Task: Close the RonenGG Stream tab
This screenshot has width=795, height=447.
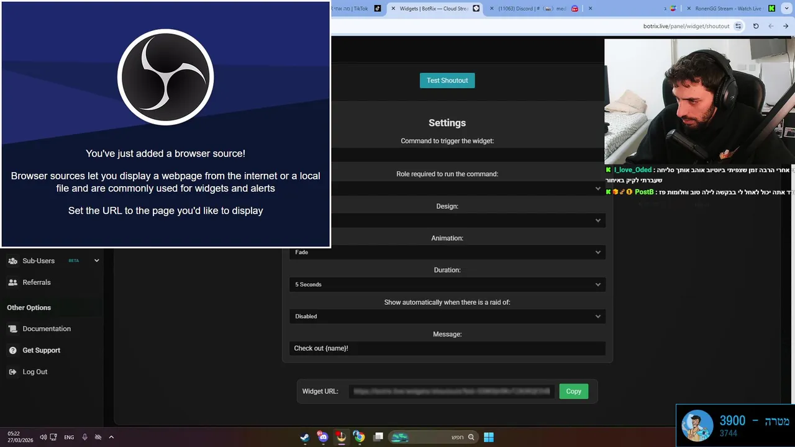Action: tap(688, 9)
